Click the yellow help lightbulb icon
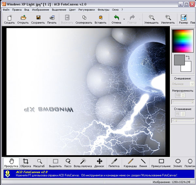 coord(8,174)
